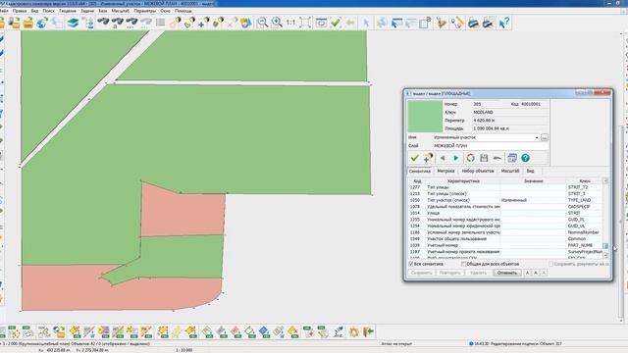Viewport: 628px width, 353px height.
Task: Click the zoom out magnifier icon
Action: (x=263, y=23)
